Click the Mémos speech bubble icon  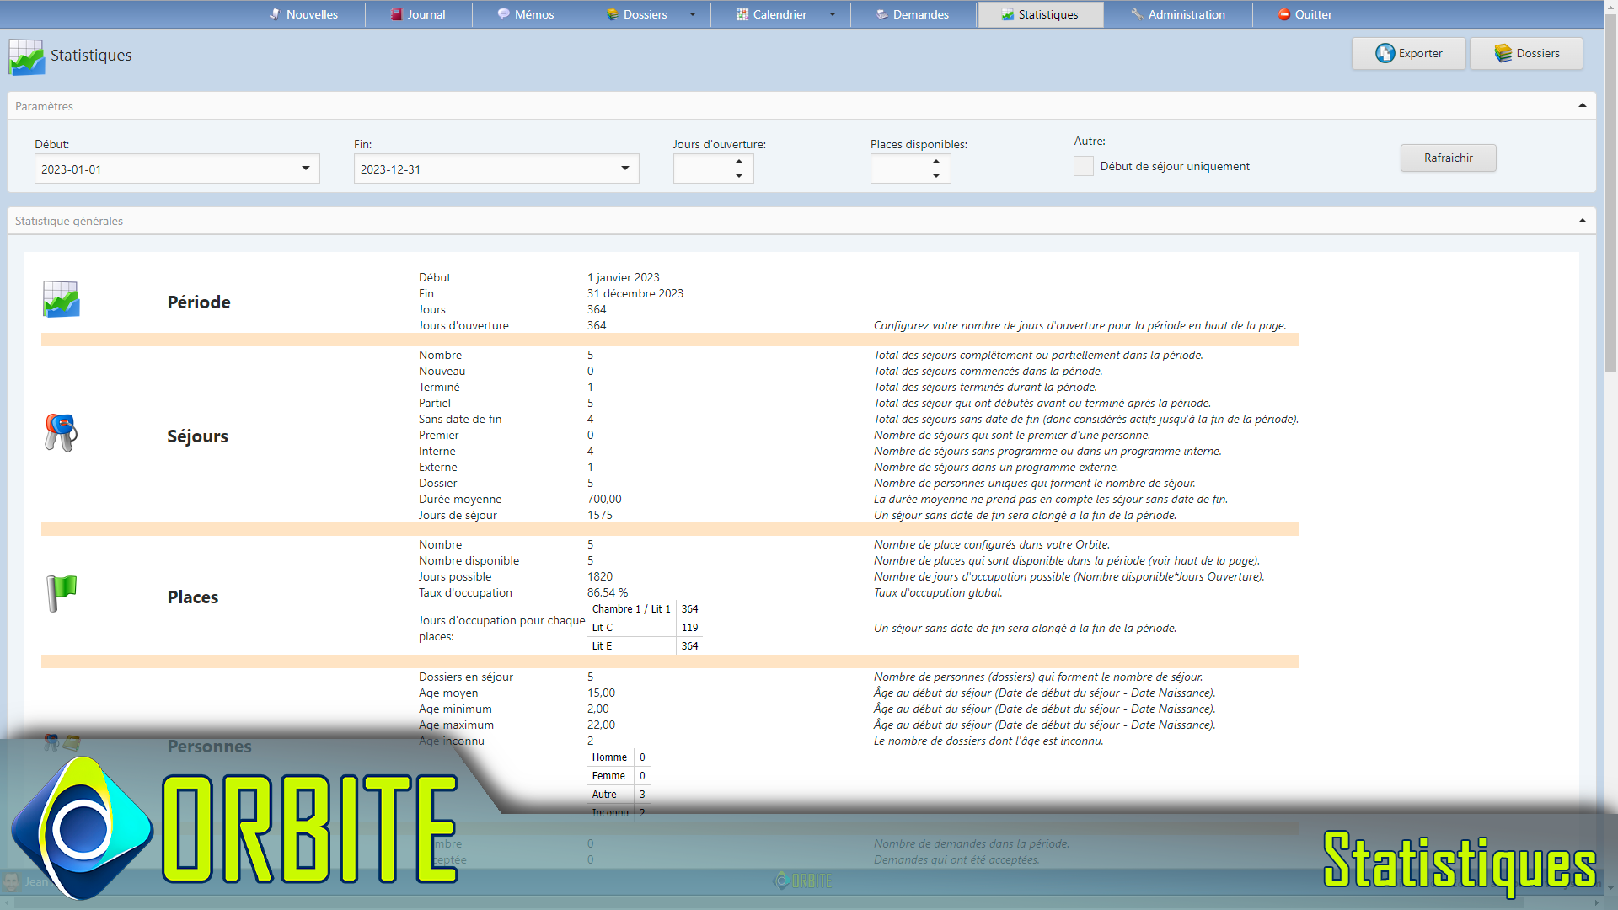[503, 14]
